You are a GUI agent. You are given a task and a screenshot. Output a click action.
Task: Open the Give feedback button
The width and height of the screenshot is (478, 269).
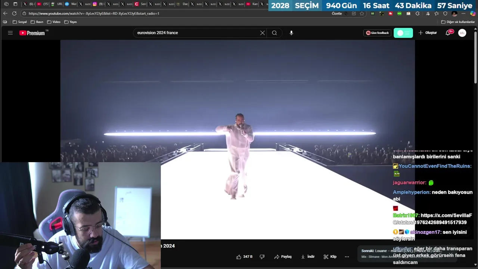tap(377, 33)
